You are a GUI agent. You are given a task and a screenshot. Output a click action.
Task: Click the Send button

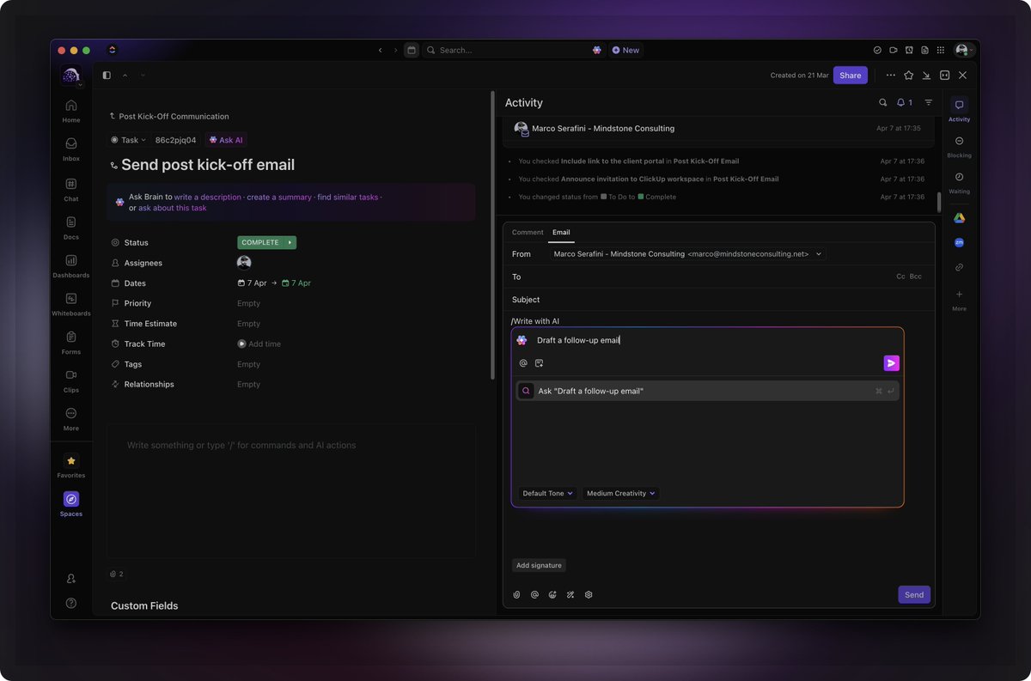click(913, 594)
